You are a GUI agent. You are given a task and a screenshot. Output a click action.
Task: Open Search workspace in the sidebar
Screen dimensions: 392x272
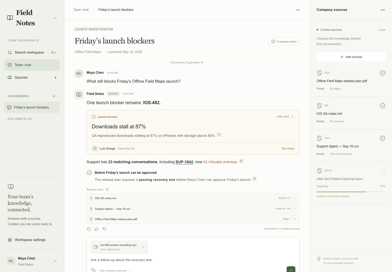point(32,52)
